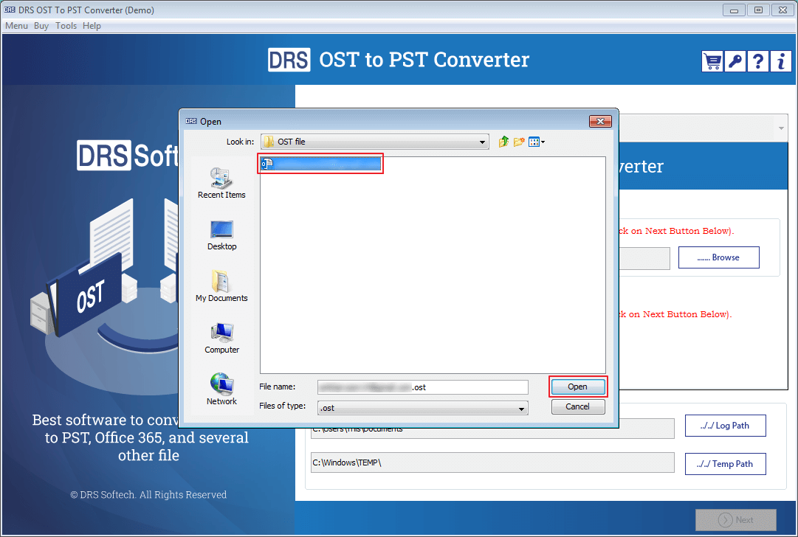
Task: Browse the Computer location
Action: pyautogui.click(x=221, y=338)
